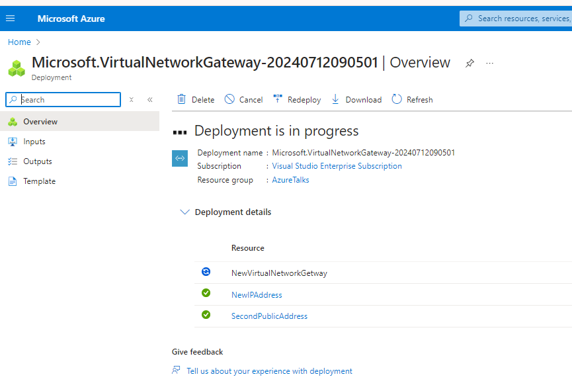Click the Microsoft Azure title

click(x=71, y=19)
